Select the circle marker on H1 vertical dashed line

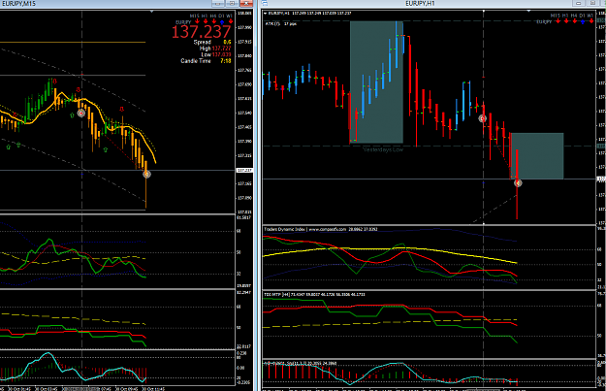(482, 118)
